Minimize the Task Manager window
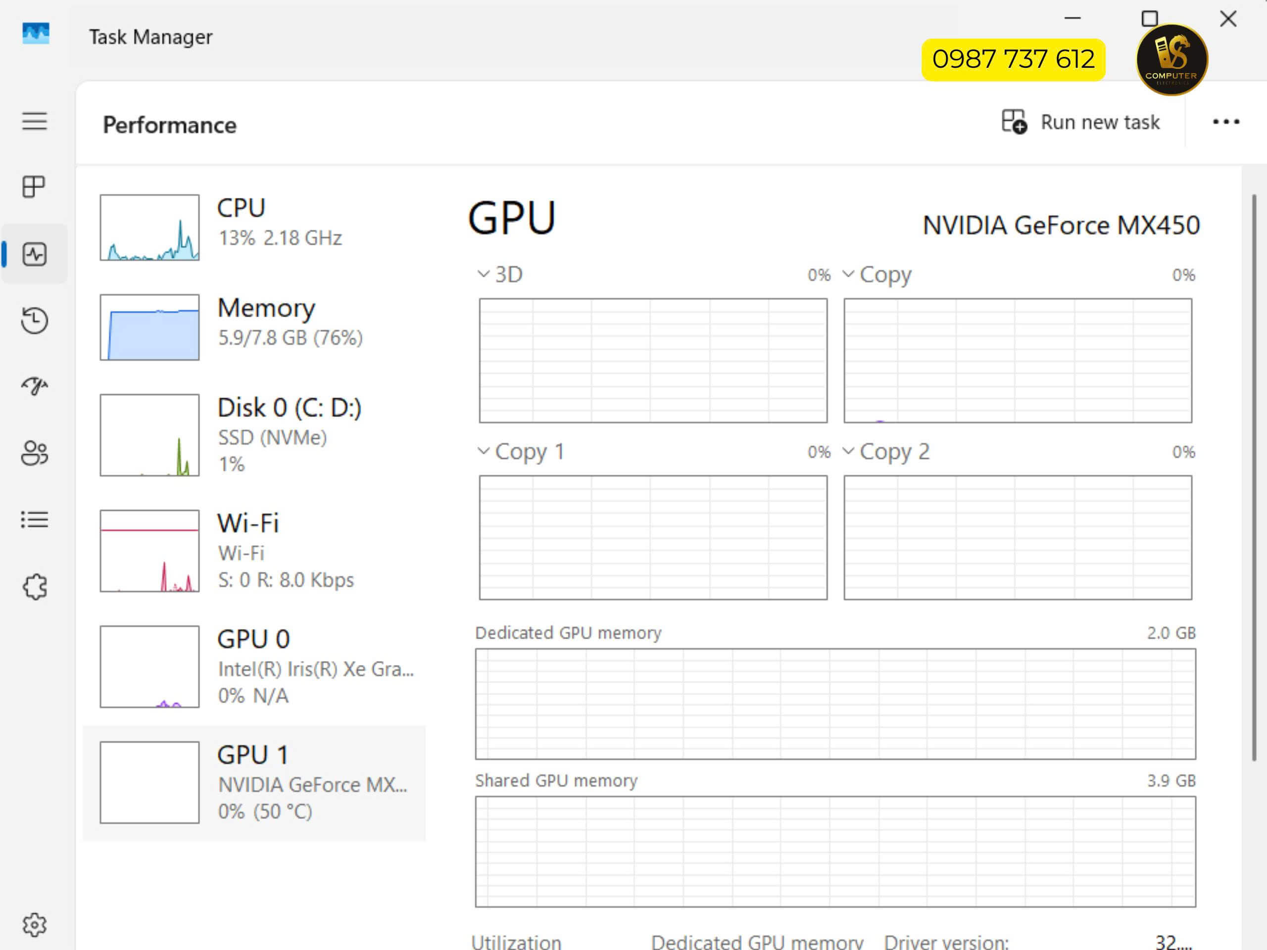Image resolution: width=1267 pixels, height=950 pixels. click(x=1072, y=18)
